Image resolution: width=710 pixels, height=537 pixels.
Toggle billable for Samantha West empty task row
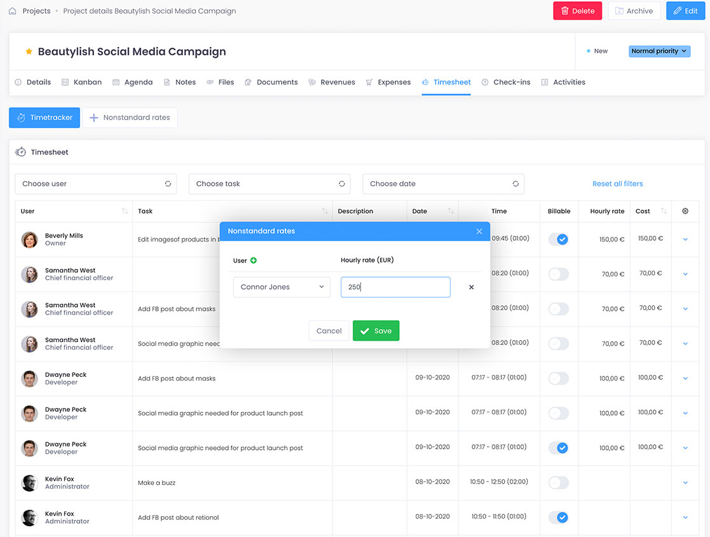click(558, 274)
